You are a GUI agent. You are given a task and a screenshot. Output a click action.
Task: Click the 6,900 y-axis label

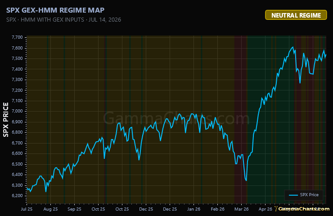[17, 122]
